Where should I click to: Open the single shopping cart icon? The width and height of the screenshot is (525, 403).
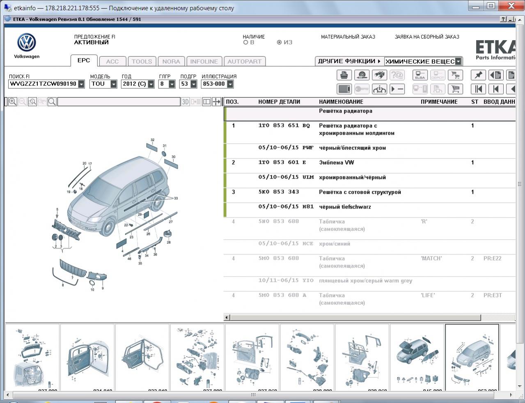(x=455, y=89)
